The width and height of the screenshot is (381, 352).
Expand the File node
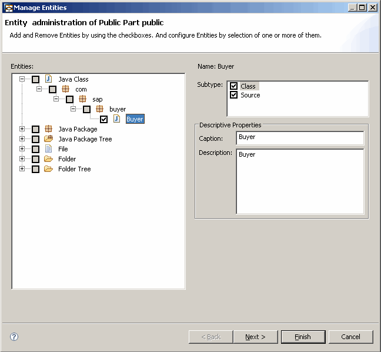tap(22, 148)
